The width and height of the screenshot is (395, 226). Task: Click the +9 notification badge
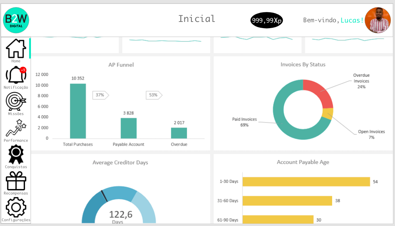coord(23,70)
